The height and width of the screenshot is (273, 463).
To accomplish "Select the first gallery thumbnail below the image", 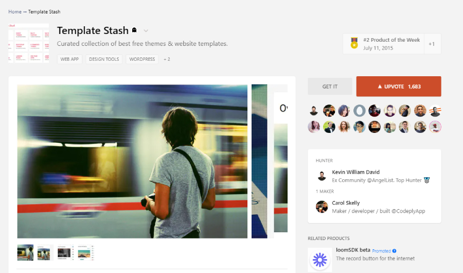I will (25, 252).
